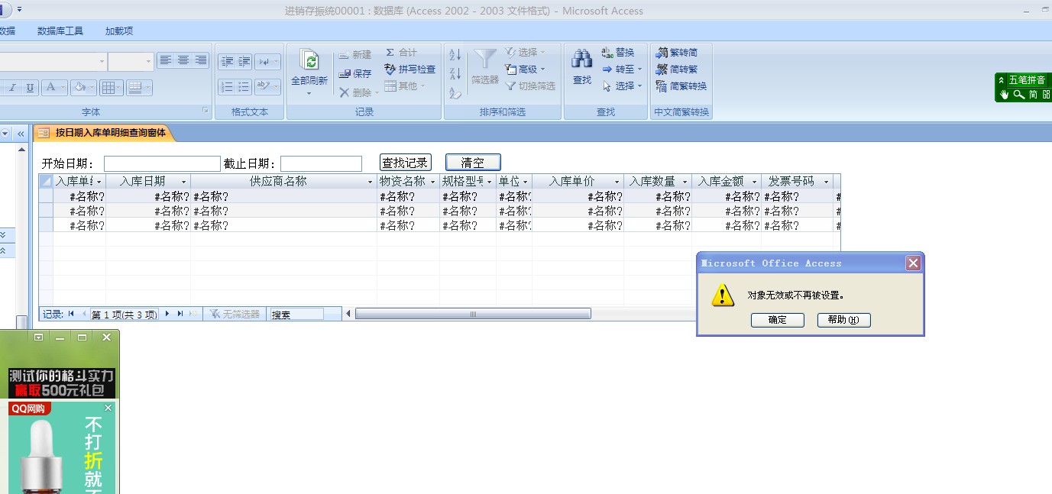
Task: Open the 加载项 add-ins ribbon tab
Action: point(119,31)
